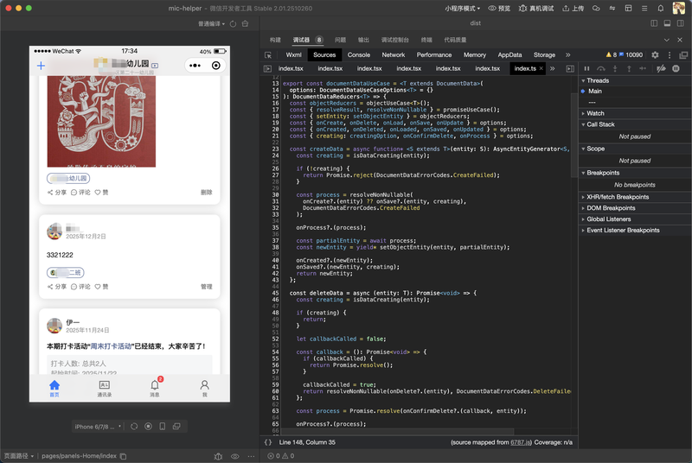Viewport: 692px width, 463px height.
Task: Expand the Event Listener Breakpoints section
Action: [x=623, y=231]
